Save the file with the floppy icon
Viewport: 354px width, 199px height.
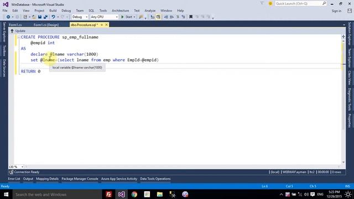pos(40,17)
